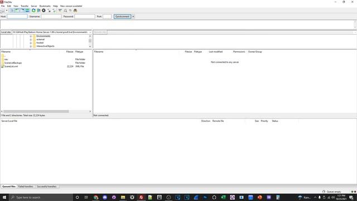This screenshot has height=201, width=357.
Task: Click the queue Status column header
Action: click(x=275, y=121)
